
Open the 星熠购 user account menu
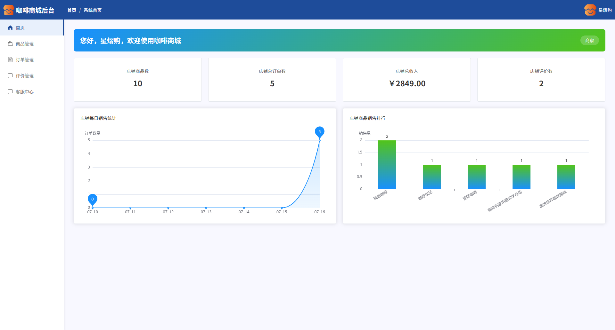(605, 10)
